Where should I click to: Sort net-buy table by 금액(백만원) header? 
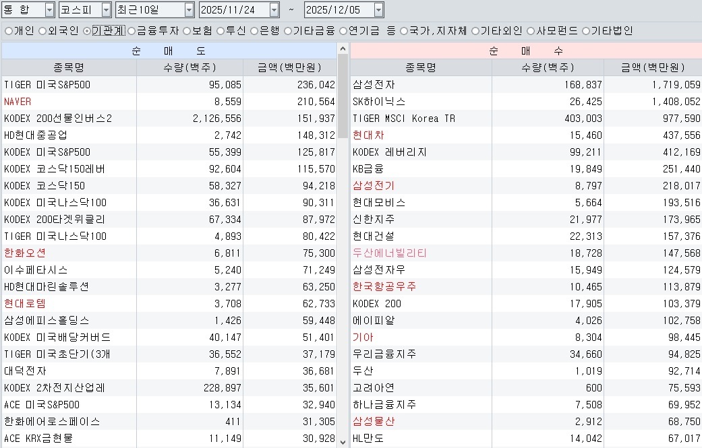coord(653,67)
